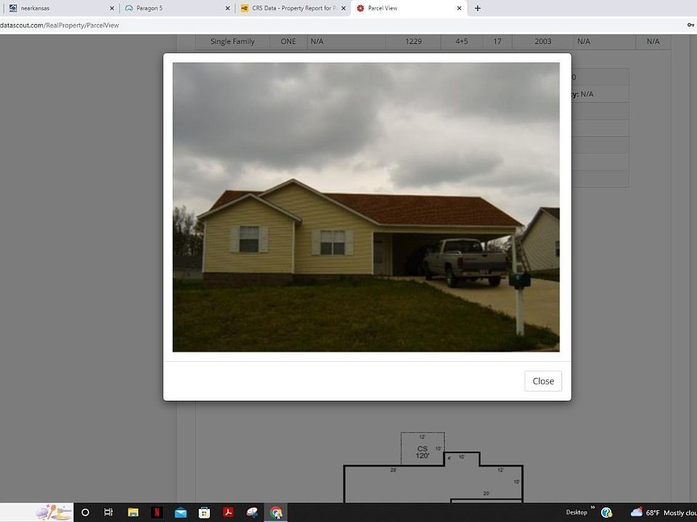The width and height of the screenshot is (697, 522).
Task: Open Adobe Acrobat from the taskbar
Action: click(x=228, y=513)
